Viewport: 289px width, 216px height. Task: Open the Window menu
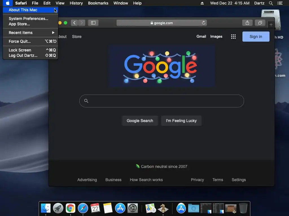tap(121, 3)
